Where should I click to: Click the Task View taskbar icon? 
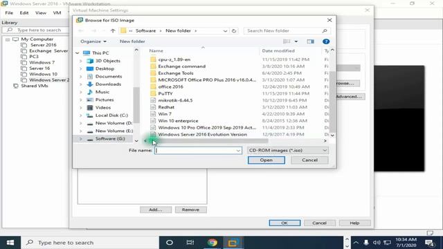coord(190,243)
